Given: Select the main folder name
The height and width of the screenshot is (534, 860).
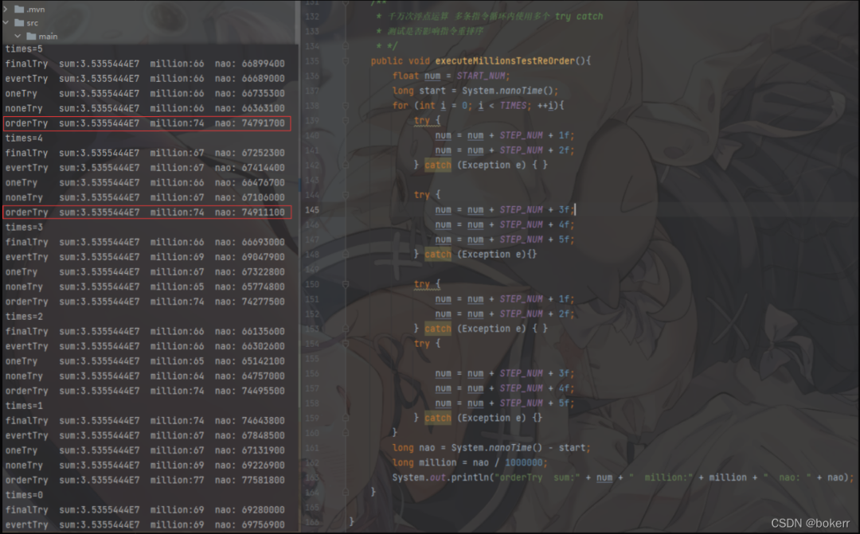Looking at the screenshot, I should click(x=48, y=36).
